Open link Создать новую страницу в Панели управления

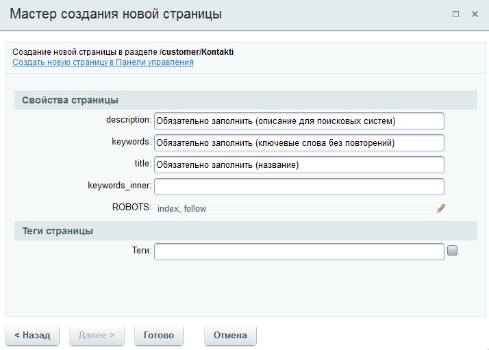103,62
